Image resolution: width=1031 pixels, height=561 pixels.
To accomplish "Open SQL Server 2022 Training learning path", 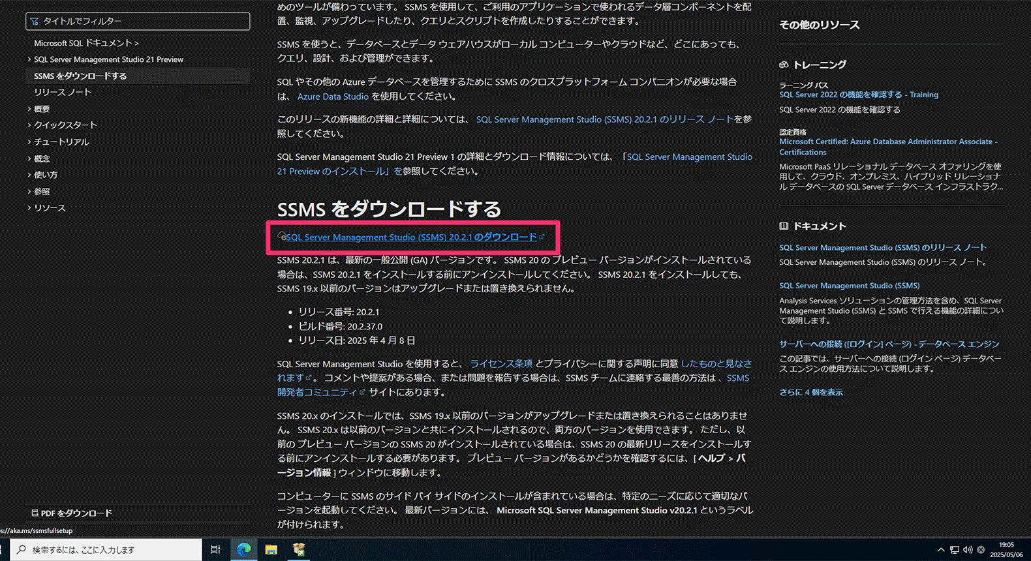I will tap(859, 95).
